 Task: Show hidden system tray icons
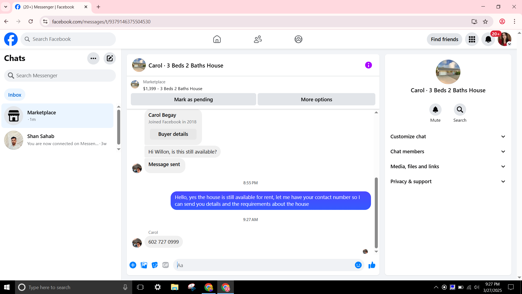click(436, 287)
